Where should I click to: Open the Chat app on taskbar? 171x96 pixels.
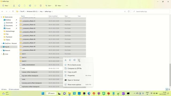tap(64, 93)
